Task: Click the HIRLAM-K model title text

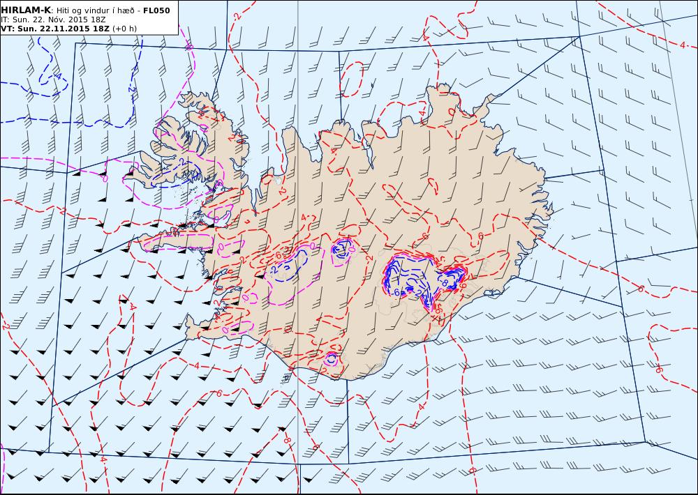Action: coord(26,10)
